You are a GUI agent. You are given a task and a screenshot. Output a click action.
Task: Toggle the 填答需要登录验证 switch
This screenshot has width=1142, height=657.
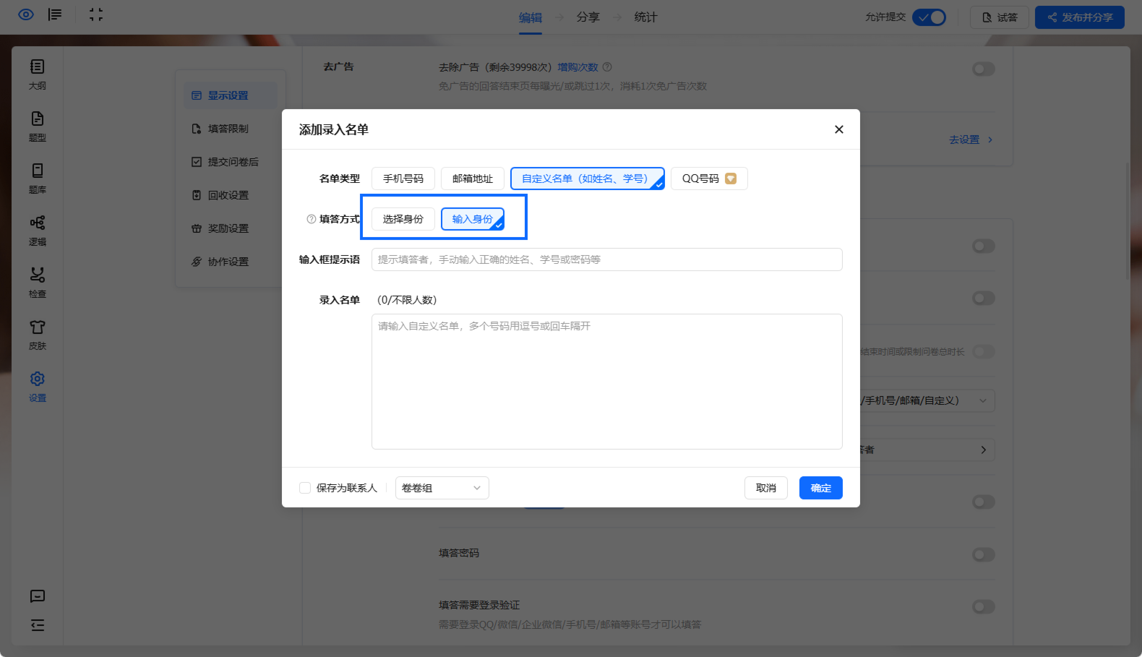(983, 606)
